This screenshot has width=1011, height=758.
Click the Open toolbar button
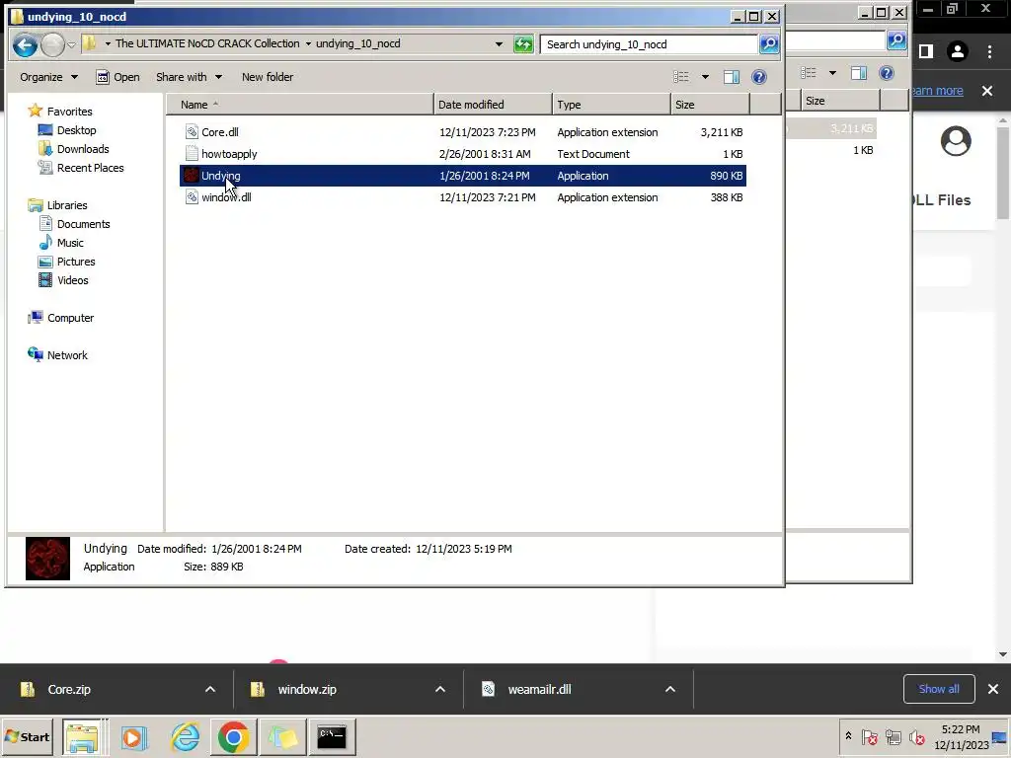point(118,77)
